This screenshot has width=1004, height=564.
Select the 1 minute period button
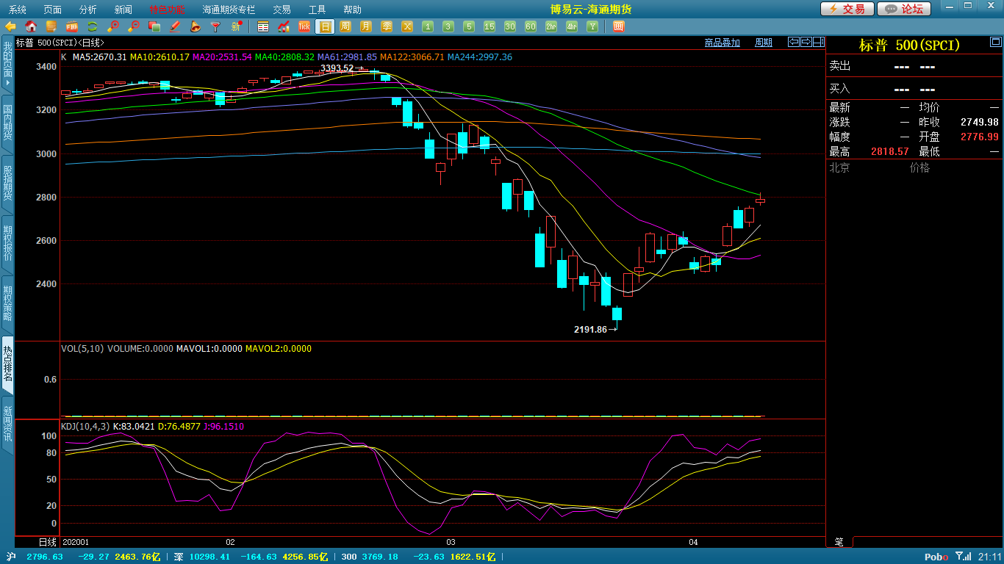(428, 26)
